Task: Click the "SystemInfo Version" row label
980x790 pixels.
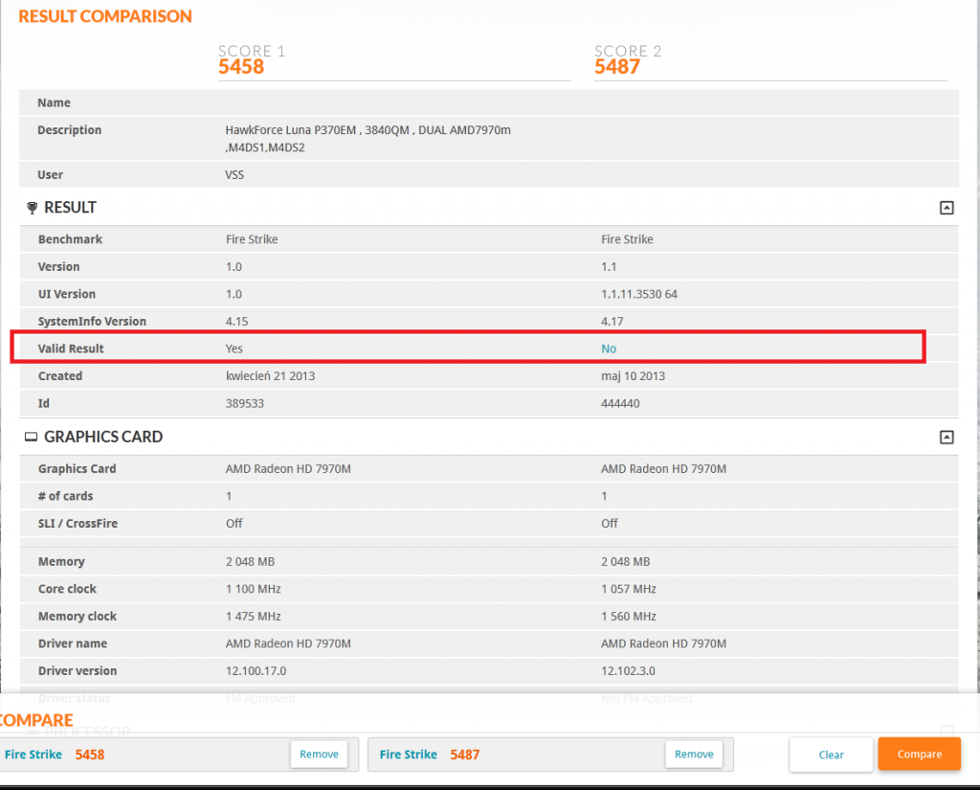Action: [x=92, y=322]
